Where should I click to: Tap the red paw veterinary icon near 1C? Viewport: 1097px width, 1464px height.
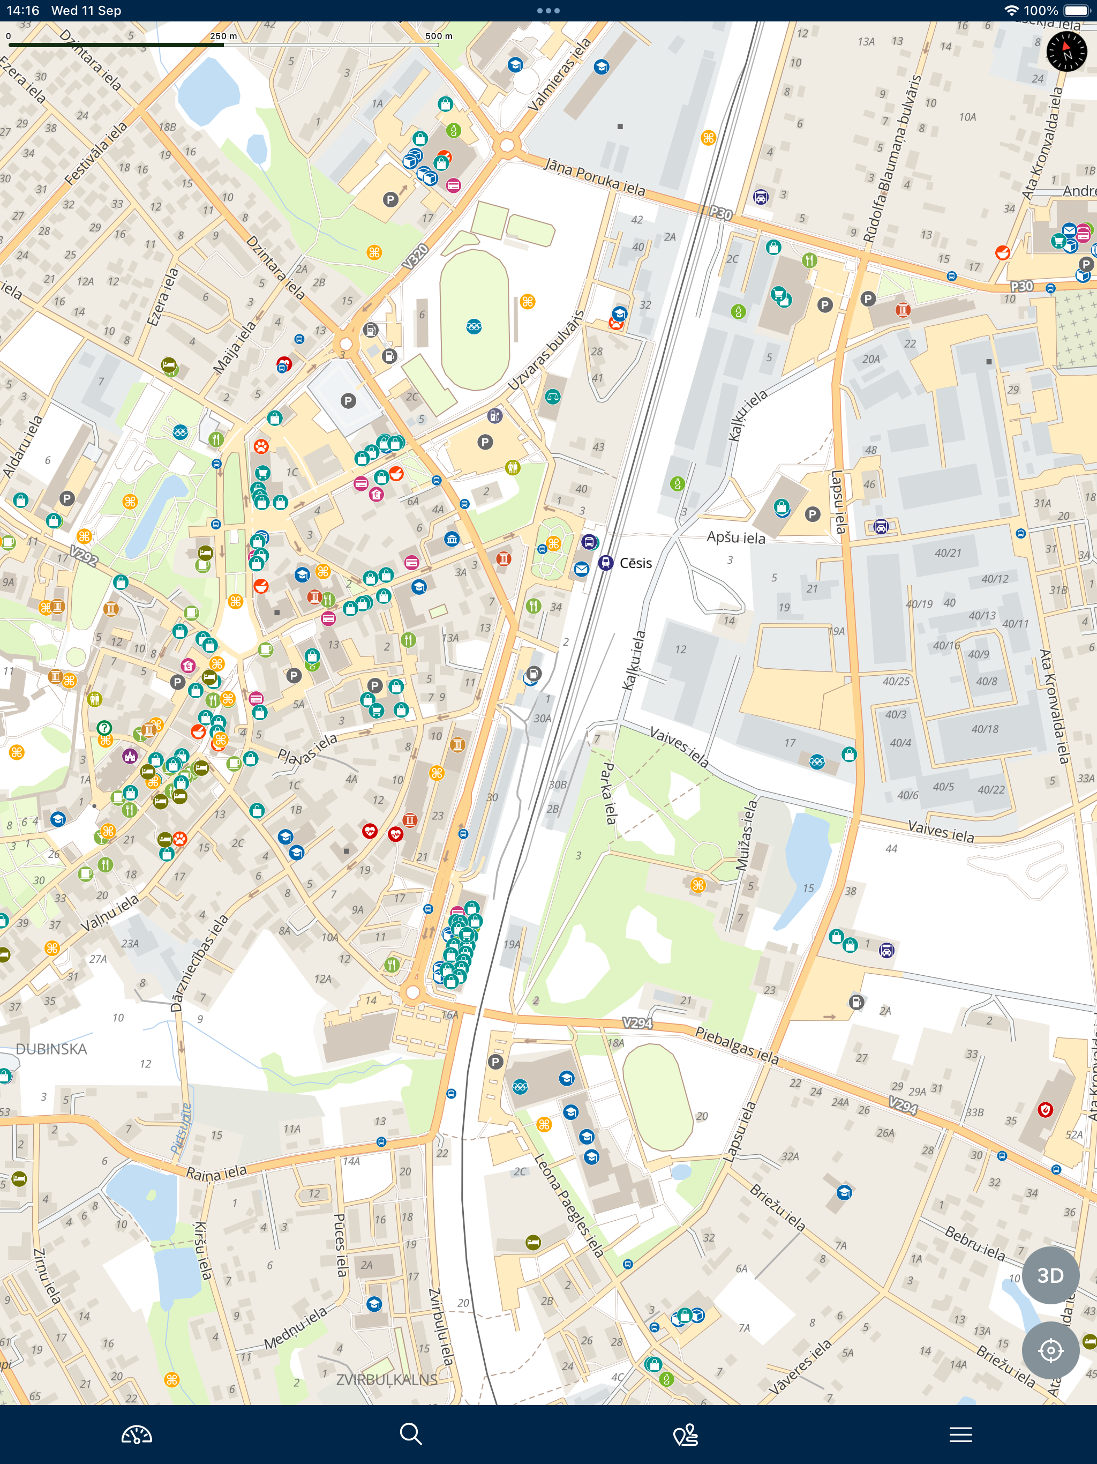pyautogui.click(x=261, y=445)
